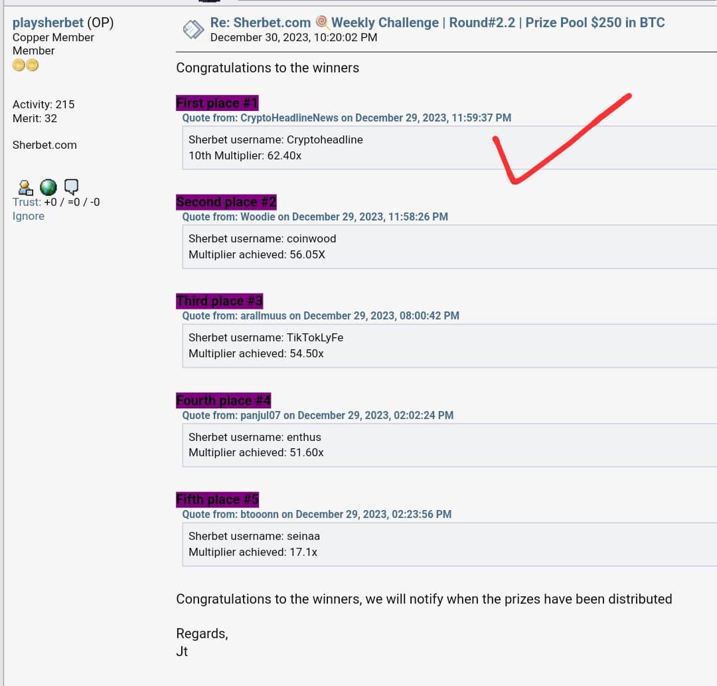The image size is (717, 686).
Task: Send personal message via speech bubble icon
Action: click(x=71, y=186)
